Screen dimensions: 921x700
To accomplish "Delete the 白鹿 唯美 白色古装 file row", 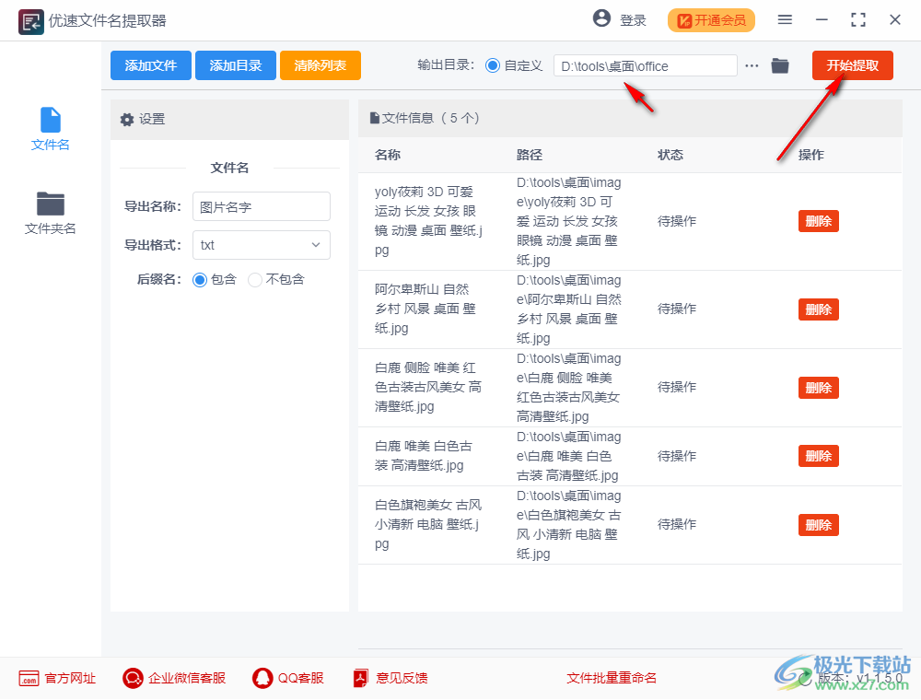I will coord(818,456).
